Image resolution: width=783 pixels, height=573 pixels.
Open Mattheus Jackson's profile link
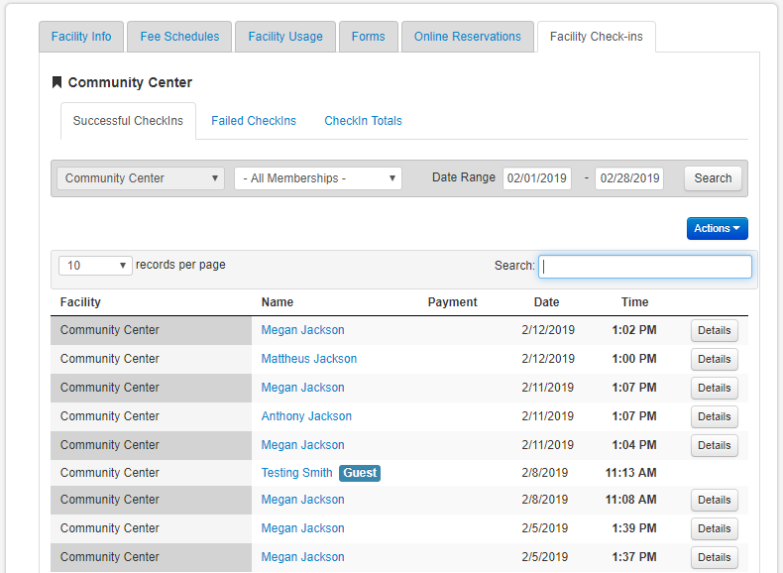pyautogui.click(x=309, y=359)
